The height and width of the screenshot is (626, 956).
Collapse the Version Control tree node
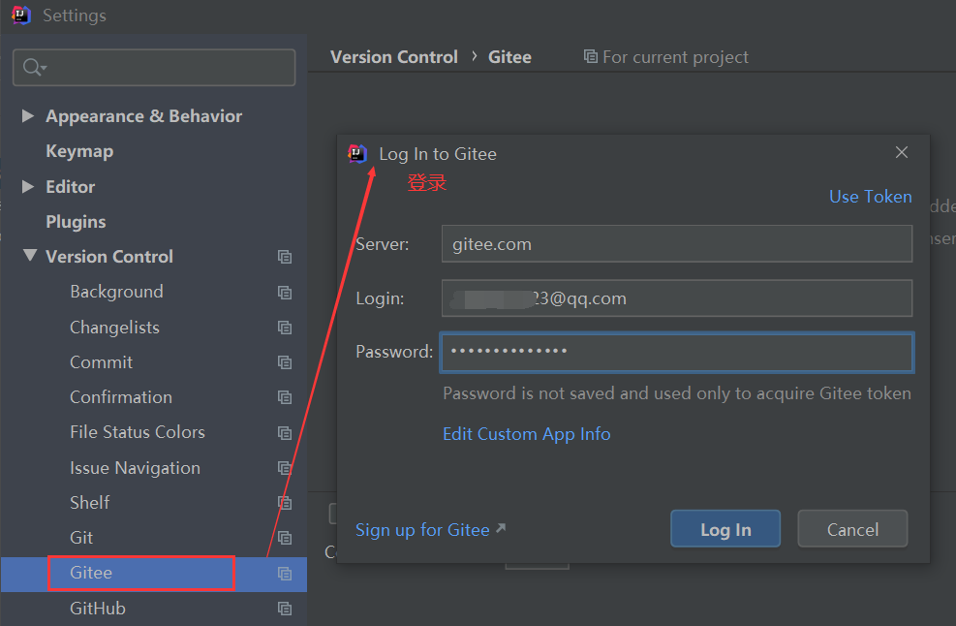point(28,257)
